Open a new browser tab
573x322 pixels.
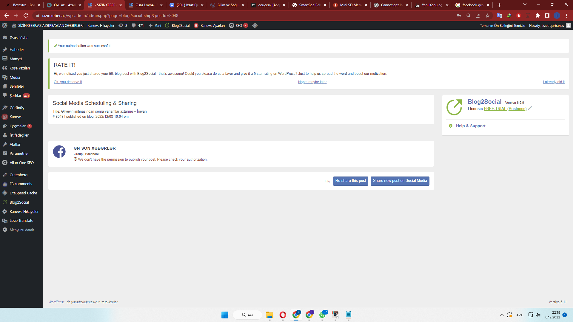(x=499, y=5)
